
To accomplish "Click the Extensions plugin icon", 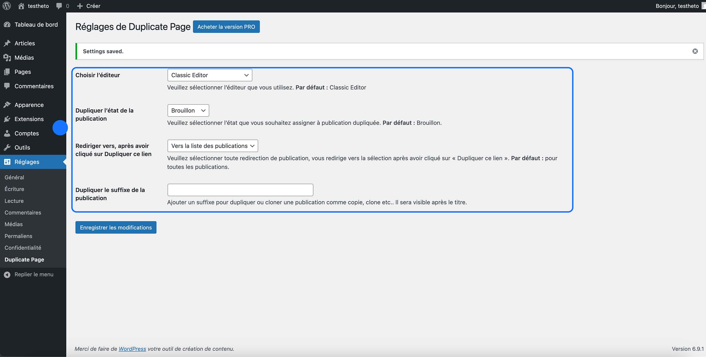I will [7, 119].
